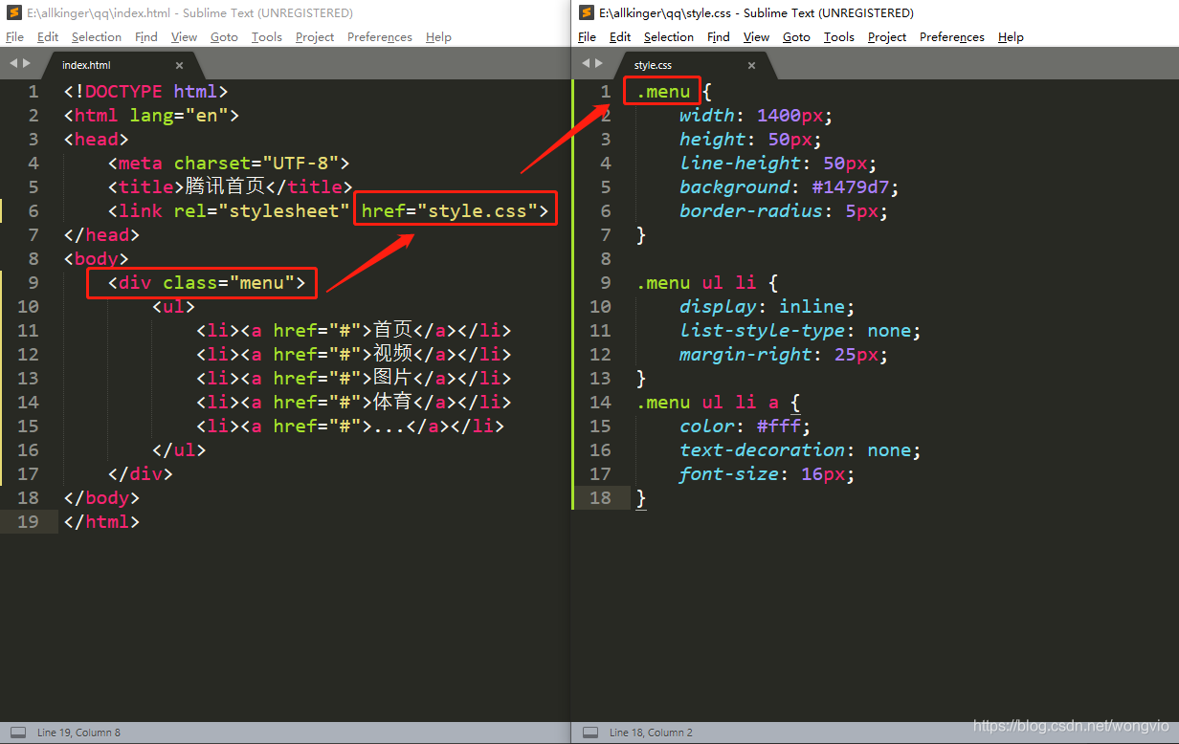Image resolution: width=1179 pixels, height=744 pixels.
Task: Click the list item text 图片
Action: click(x=392, y=378)
